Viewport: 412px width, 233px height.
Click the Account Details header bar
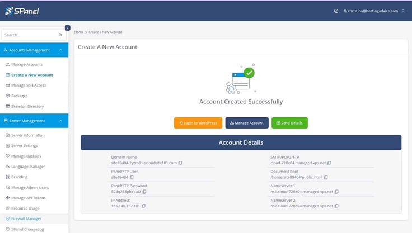coord(241,142)
